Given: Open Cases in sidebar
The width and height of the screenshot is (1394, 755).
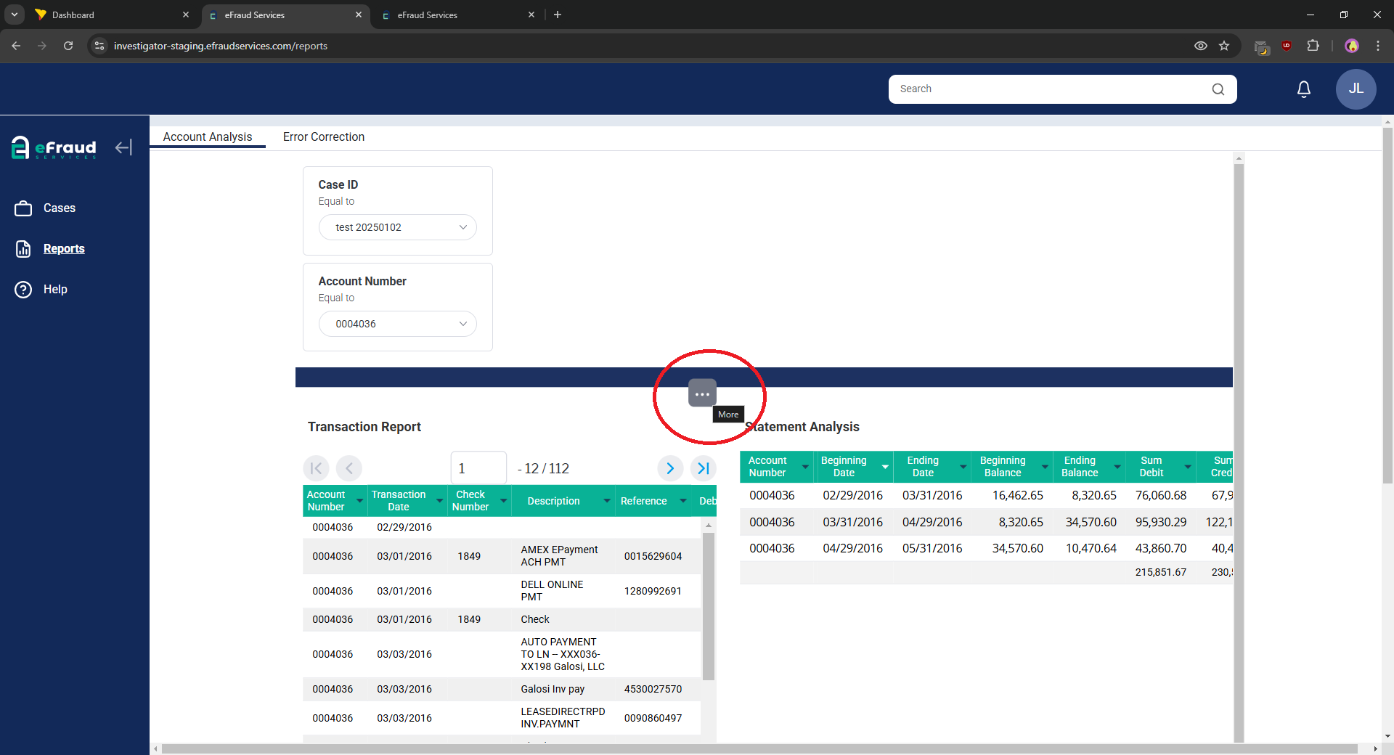Looking at the screenshot, I should [x=60, y=208].
